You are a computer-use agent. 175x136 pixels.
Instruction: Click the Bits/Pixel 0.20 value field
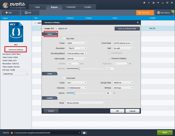coord(110,68)
